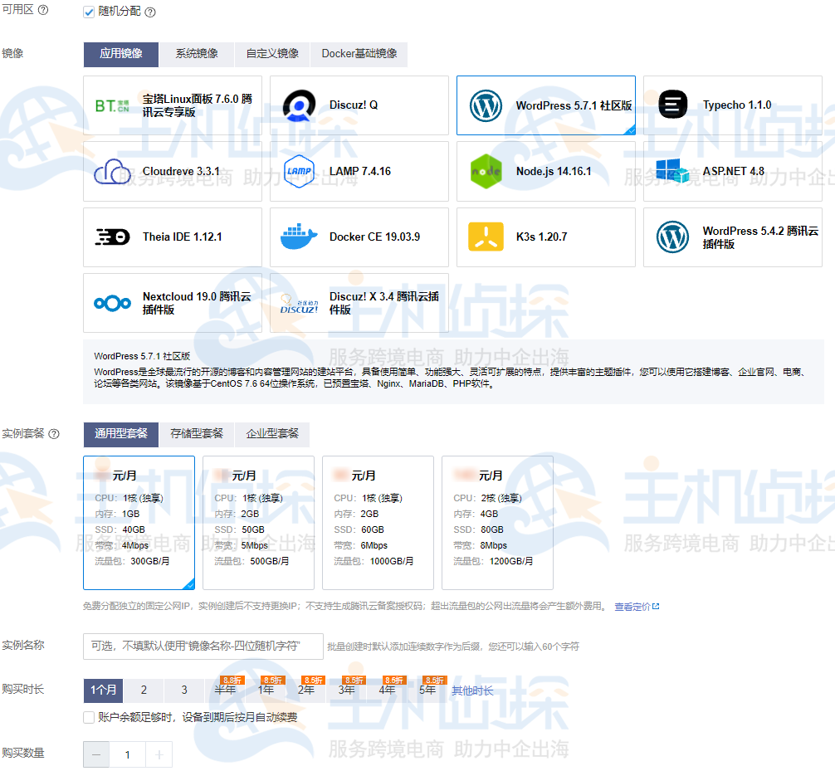Choose the Theia IDE 1.12.1 image

click(172, 237)
